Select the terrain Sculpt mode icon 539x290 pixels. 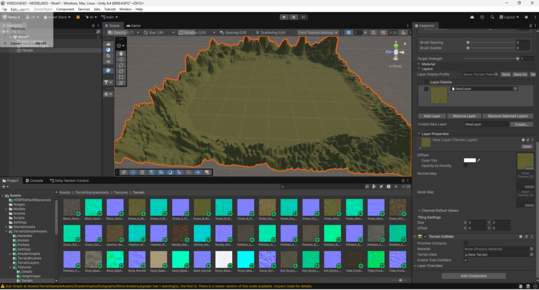coord(108,44)
